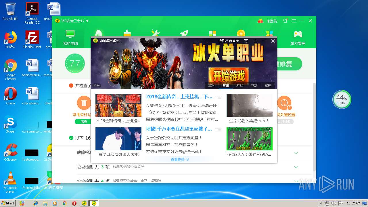Click the colorful software manager squares icon
Image resolution: width=368 pixels, height=207 pixels.
[x=269, y=33]
